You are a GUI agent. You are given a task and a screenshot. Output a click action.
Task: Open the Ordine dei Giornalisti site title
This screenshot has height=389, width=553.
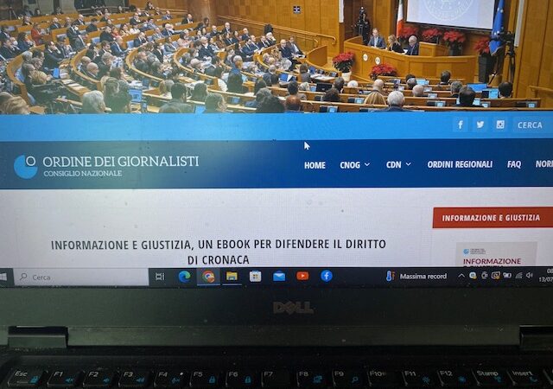coord(121,162)
